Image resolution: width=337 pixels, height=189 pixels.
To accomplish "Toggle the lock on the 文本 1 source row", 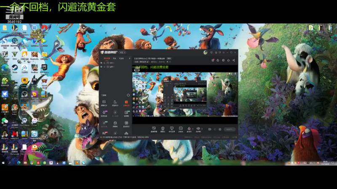I will pos(104,63).
